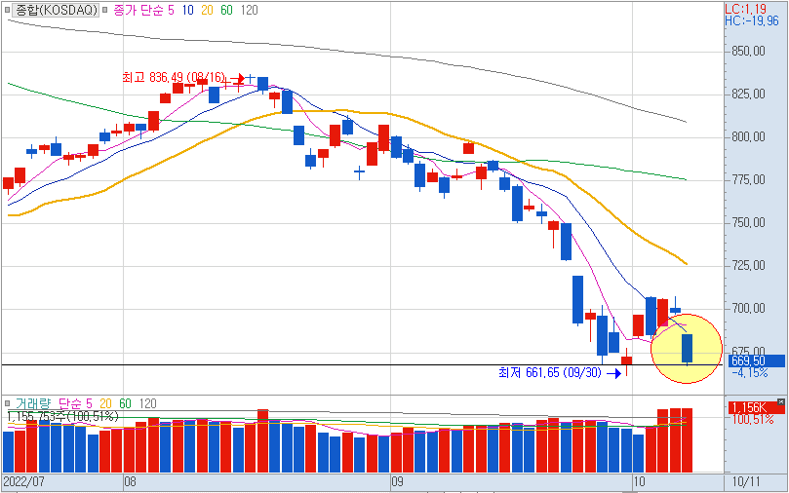Click the square marker before 거래량
This screenshot has height=493, width=789.
pos(7,403)
